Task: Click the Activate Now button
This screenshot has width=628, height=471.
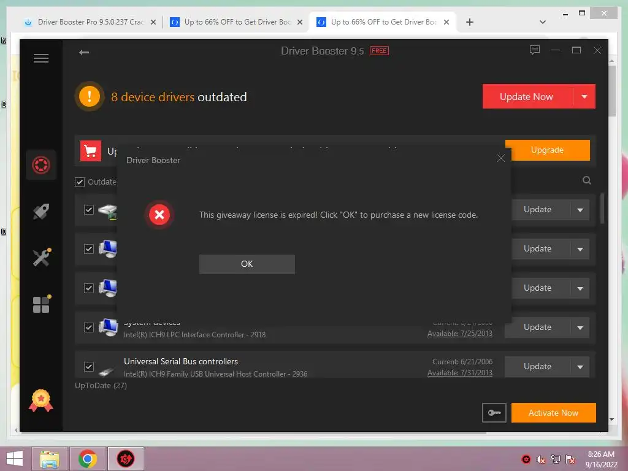Action: point(554,413)
